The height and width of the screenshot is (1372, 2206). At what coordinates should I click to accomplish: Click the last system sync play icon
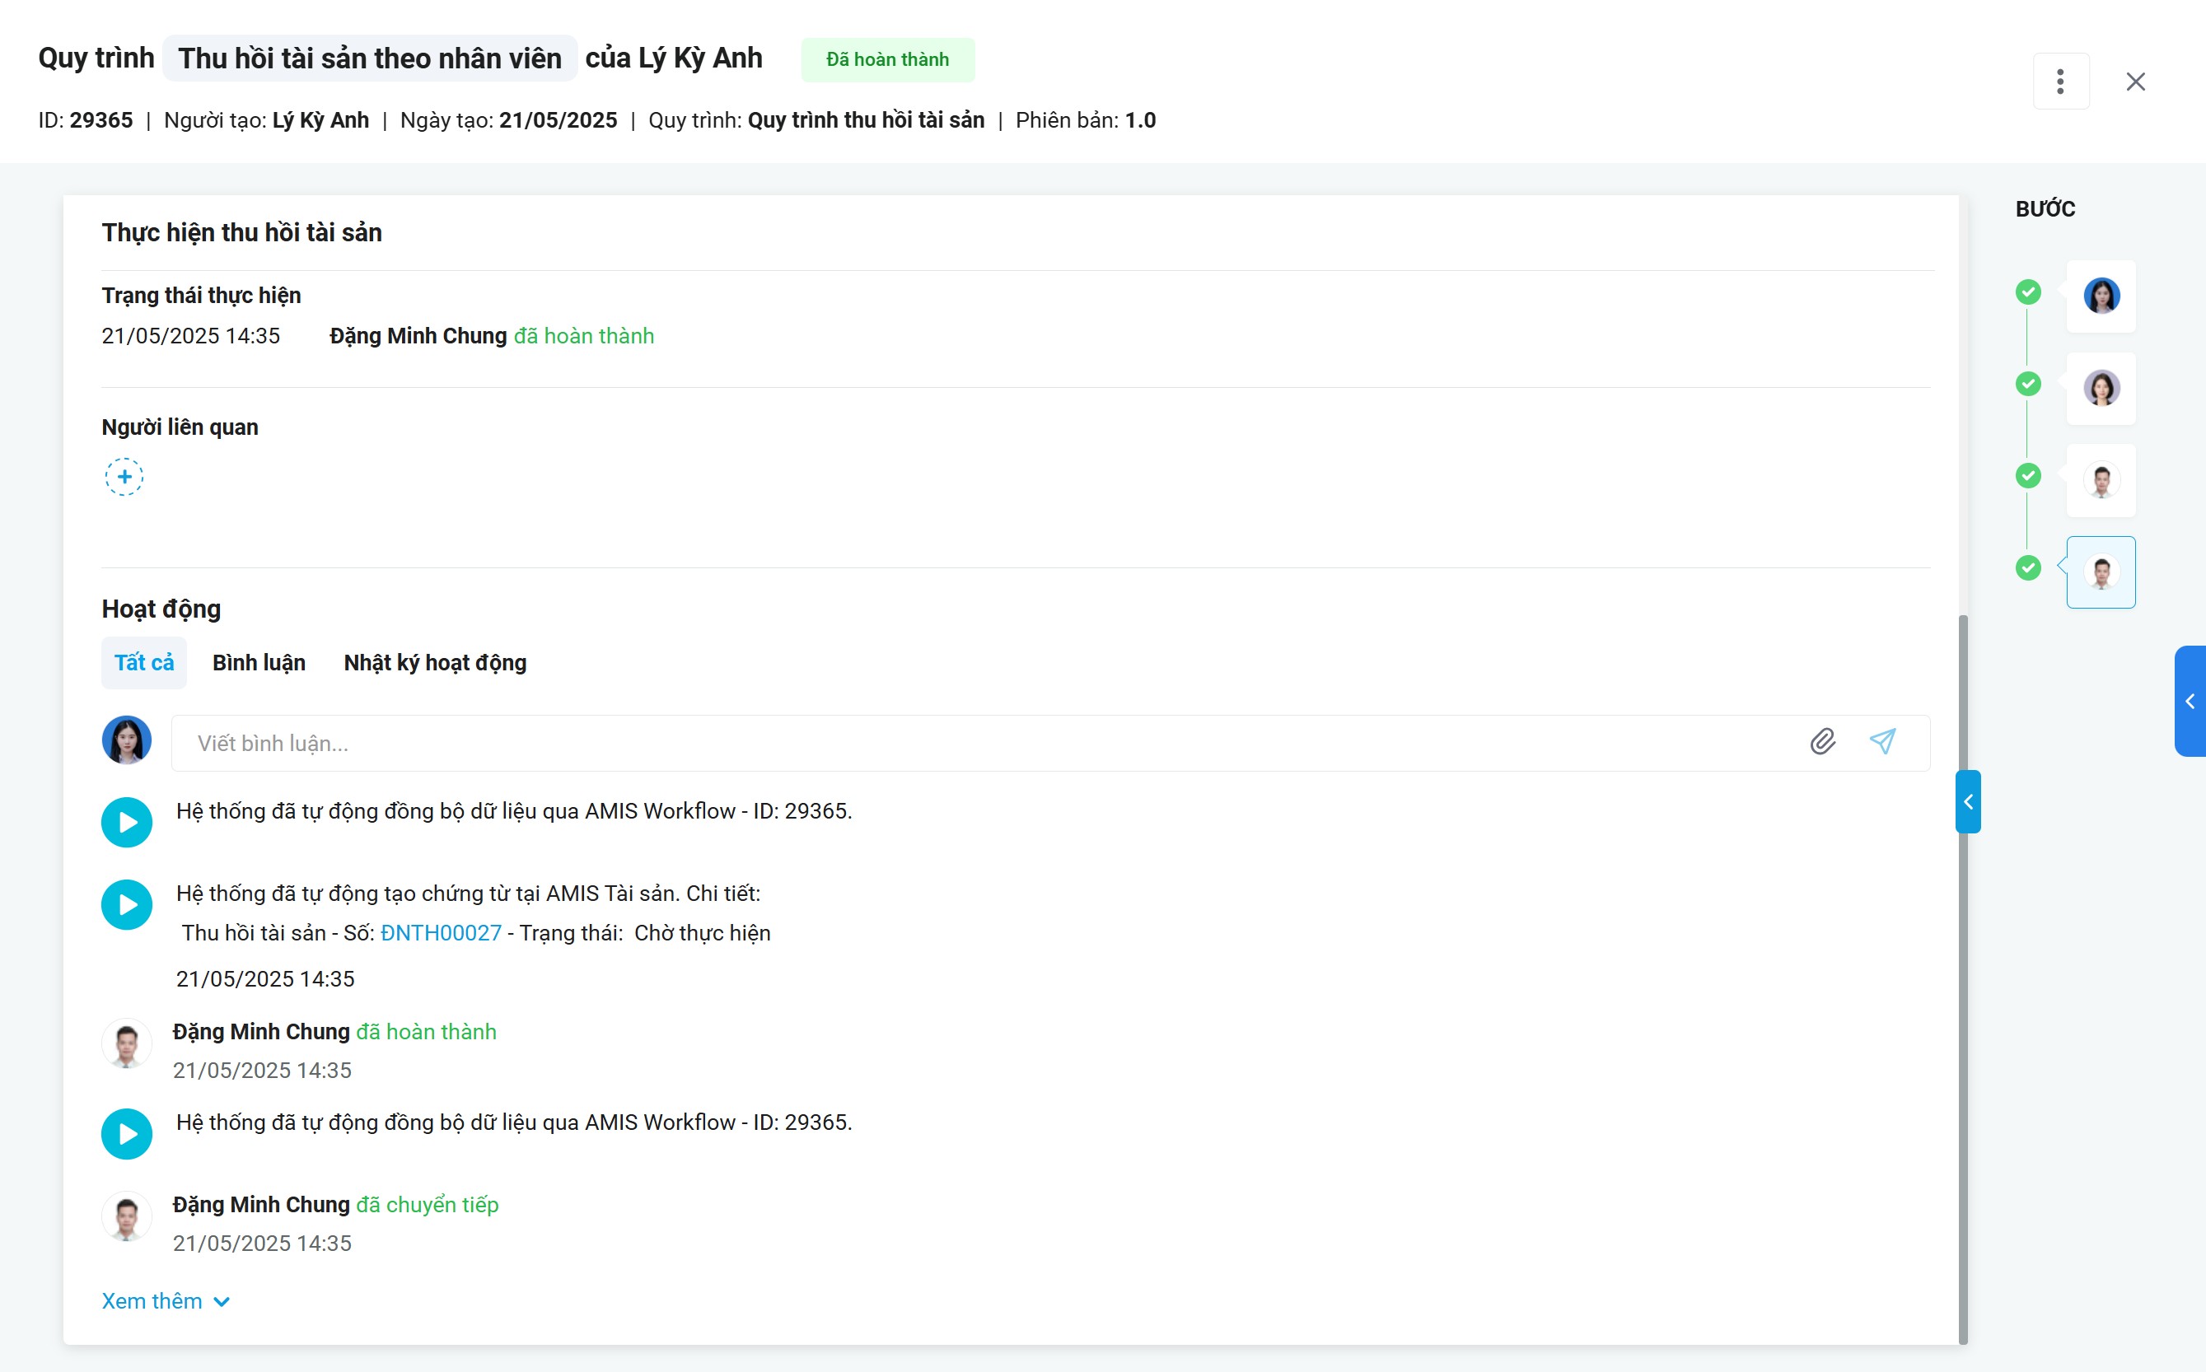pos(126,1134)
